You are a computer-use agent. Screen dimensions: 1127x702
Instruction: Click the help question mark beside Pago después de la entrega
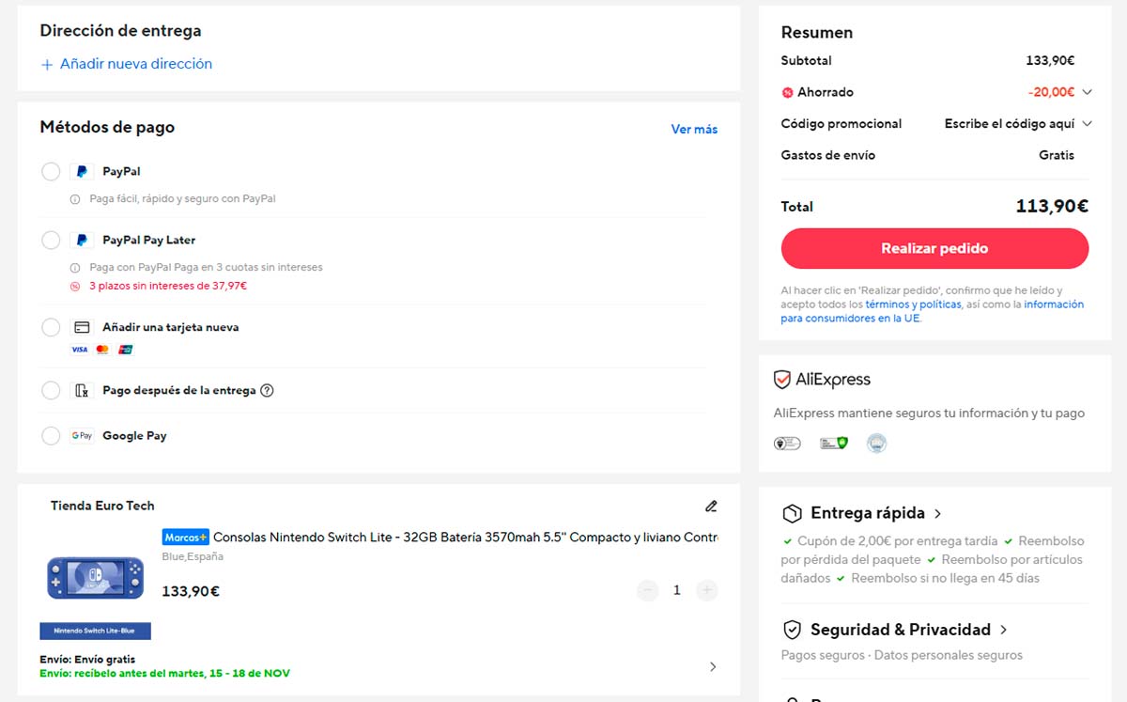click(267, 391)
